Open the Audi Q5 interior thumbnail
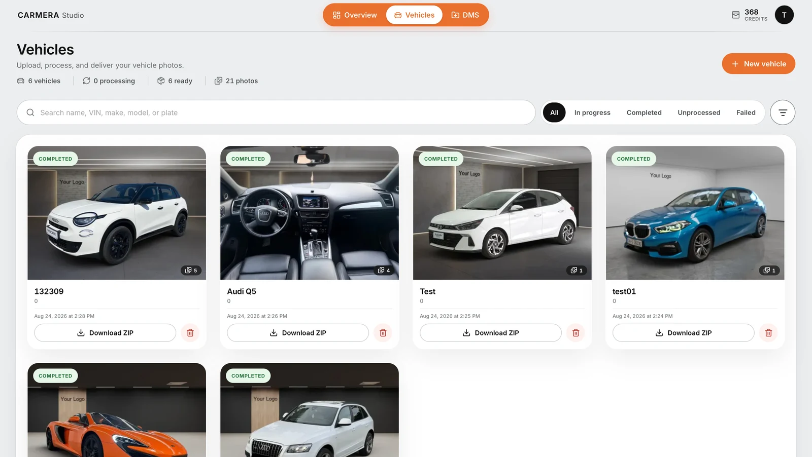 pyautogui.click(x=310, y=213)
